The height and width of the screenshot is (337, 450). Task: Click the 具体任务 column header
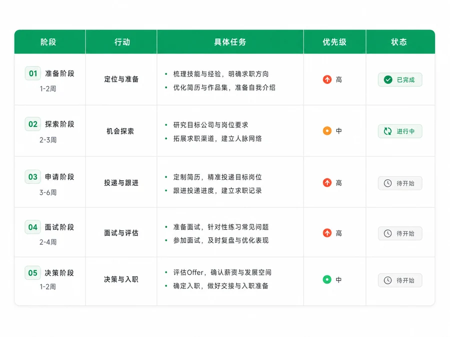(230, 42)
